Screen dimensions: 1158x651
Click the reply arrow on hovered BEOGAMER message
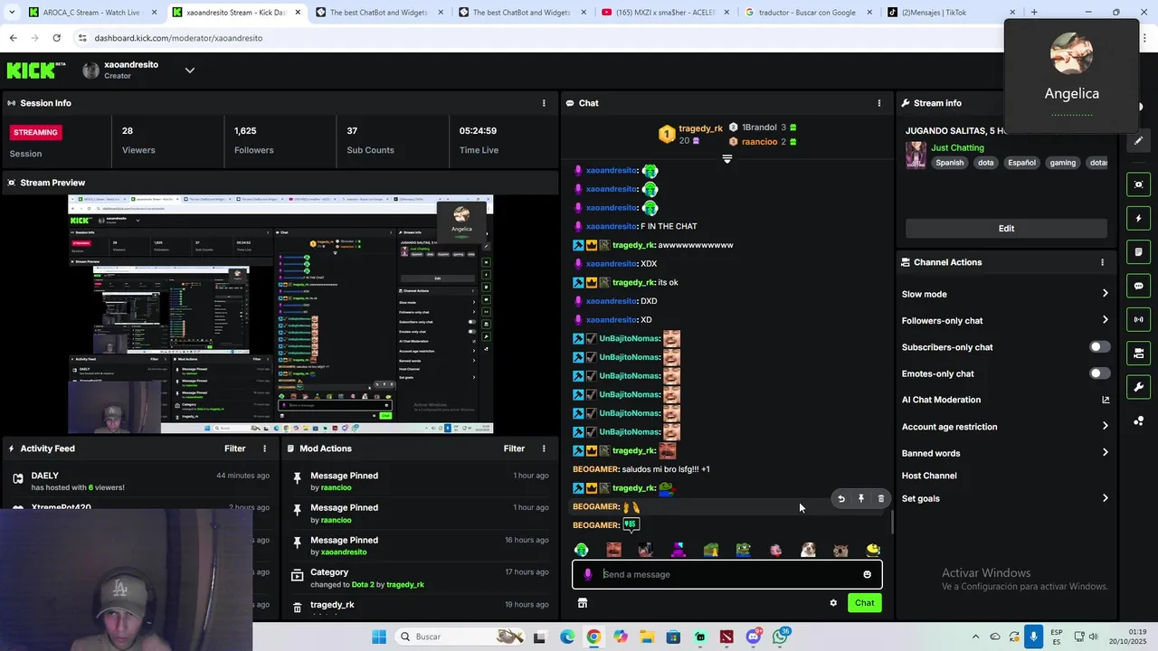841,498
